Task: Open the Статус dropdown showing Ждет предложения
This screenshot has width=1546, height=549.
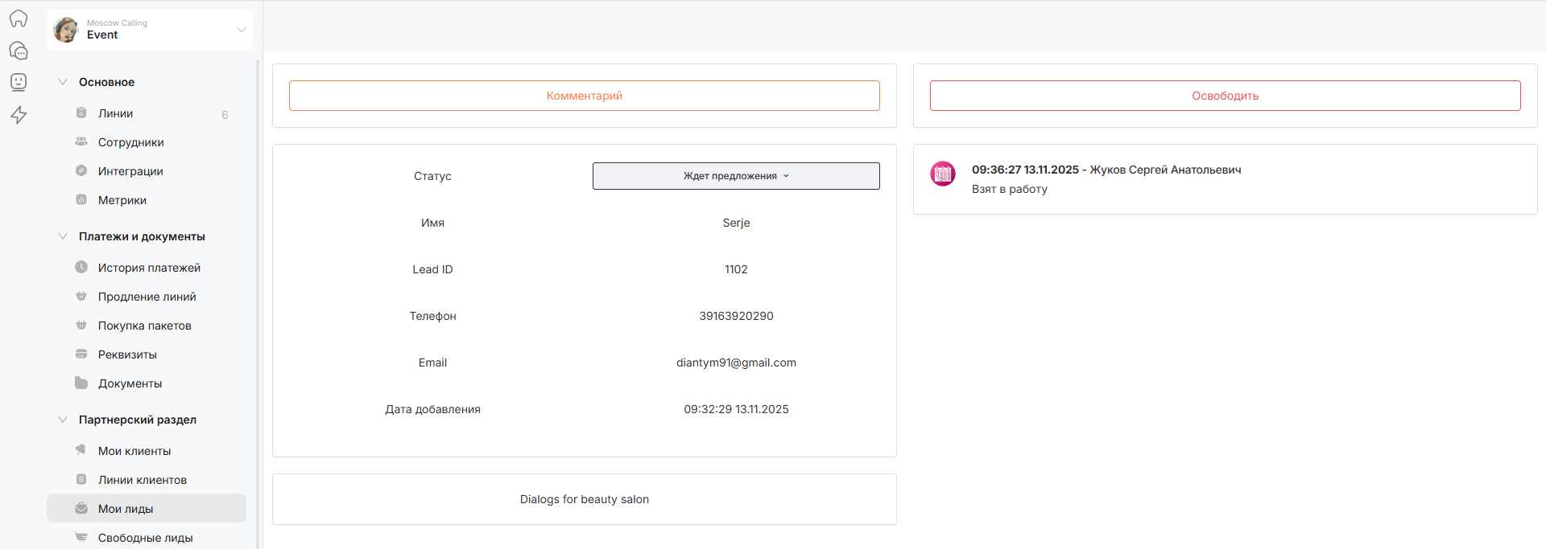Action: point(735,176)
